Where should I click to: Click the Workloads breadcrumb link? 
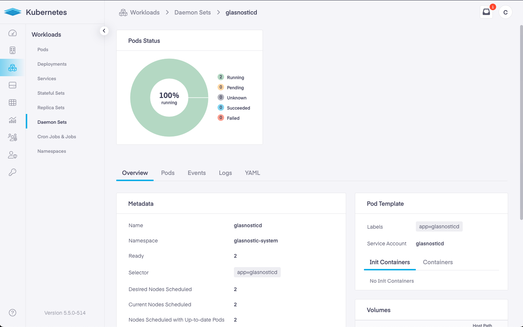(145, 12)
